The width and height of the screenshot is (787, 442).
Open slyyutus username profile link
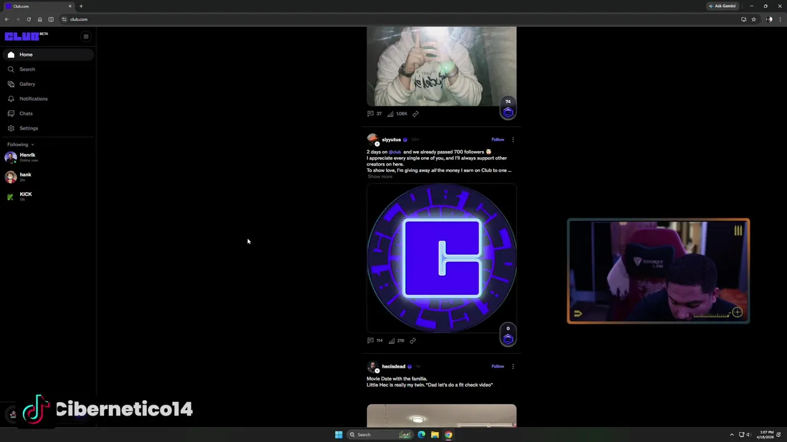point(391,139)
